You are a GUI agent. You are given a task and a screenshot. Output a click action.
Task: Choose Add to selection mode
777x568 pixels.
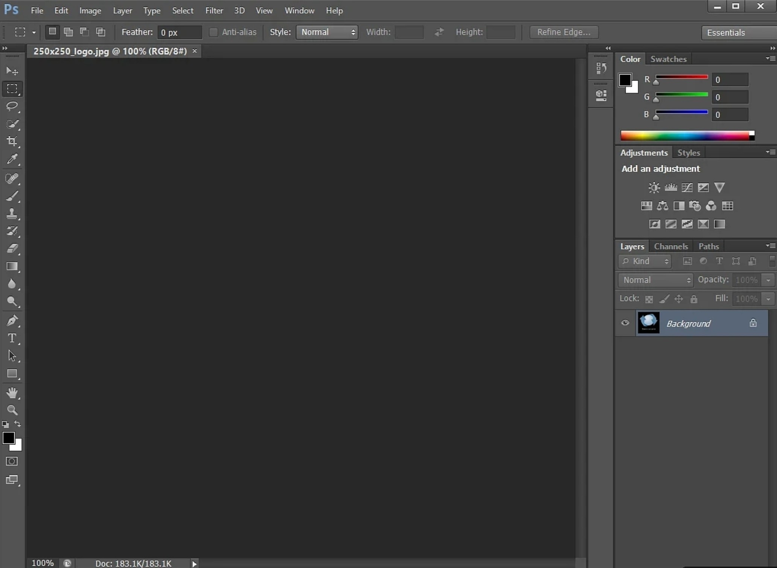click(x=68, y=32)
